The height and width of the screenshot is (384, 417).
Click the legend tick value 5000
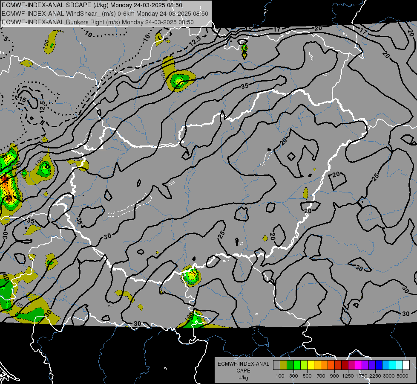pyautogui.click(x=403, y=376)
